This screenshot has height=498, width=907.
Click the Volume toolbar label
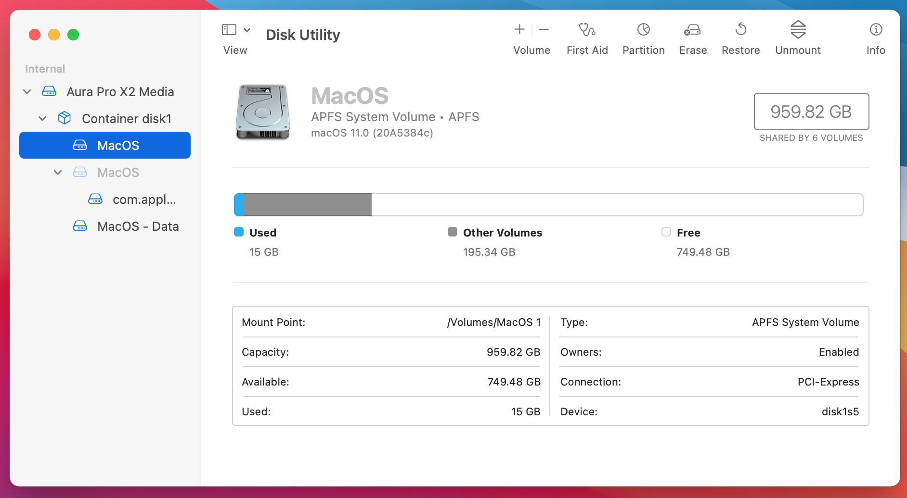coord(531,50)
